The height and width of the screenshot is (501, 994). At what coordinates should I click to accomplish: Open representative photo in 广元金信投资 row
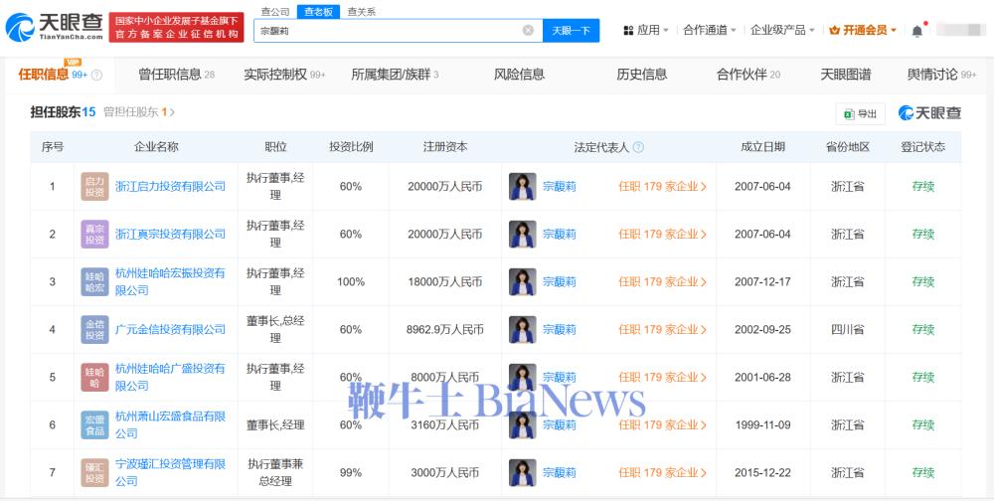pyautogui.click(x=523, y=329)
